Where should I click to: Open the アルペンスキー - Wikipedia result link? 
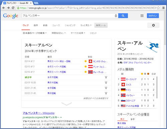[x=38, y=113]
